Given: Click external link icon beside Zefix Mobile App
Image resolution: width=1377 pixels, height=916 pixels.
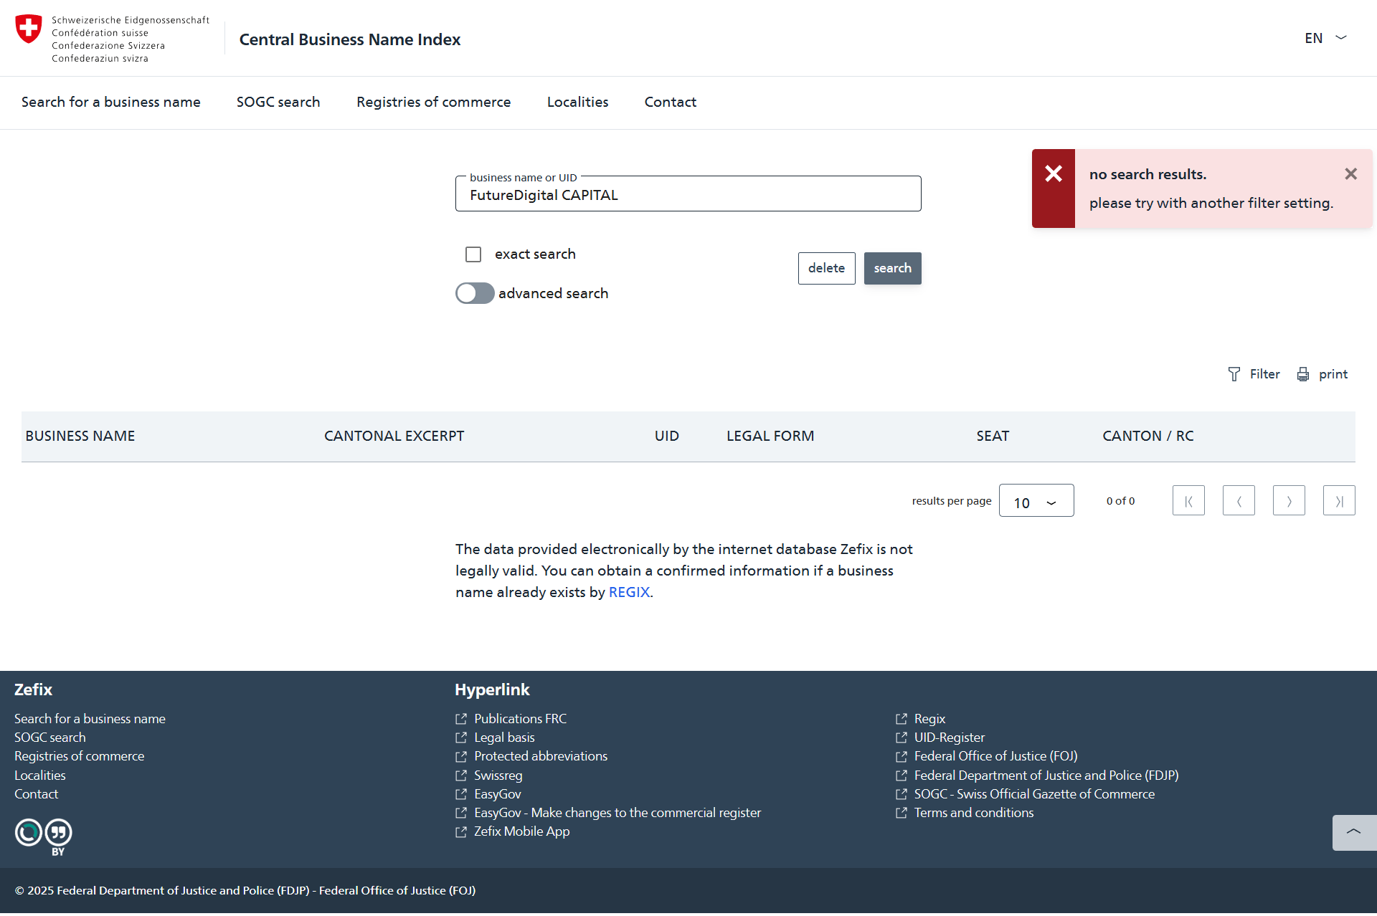Looking at the screenshot, I should pos(461,831).
